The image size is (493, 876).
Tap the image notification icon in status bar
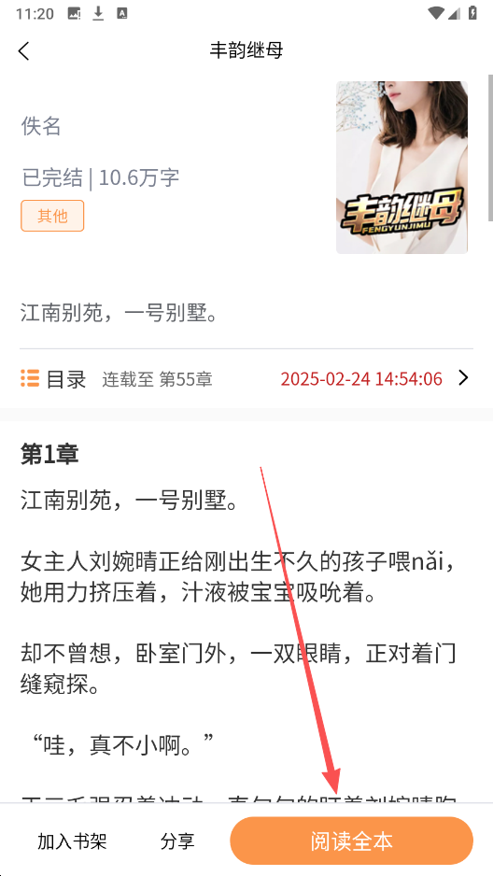pyautogui.click(x=75, y=14)
